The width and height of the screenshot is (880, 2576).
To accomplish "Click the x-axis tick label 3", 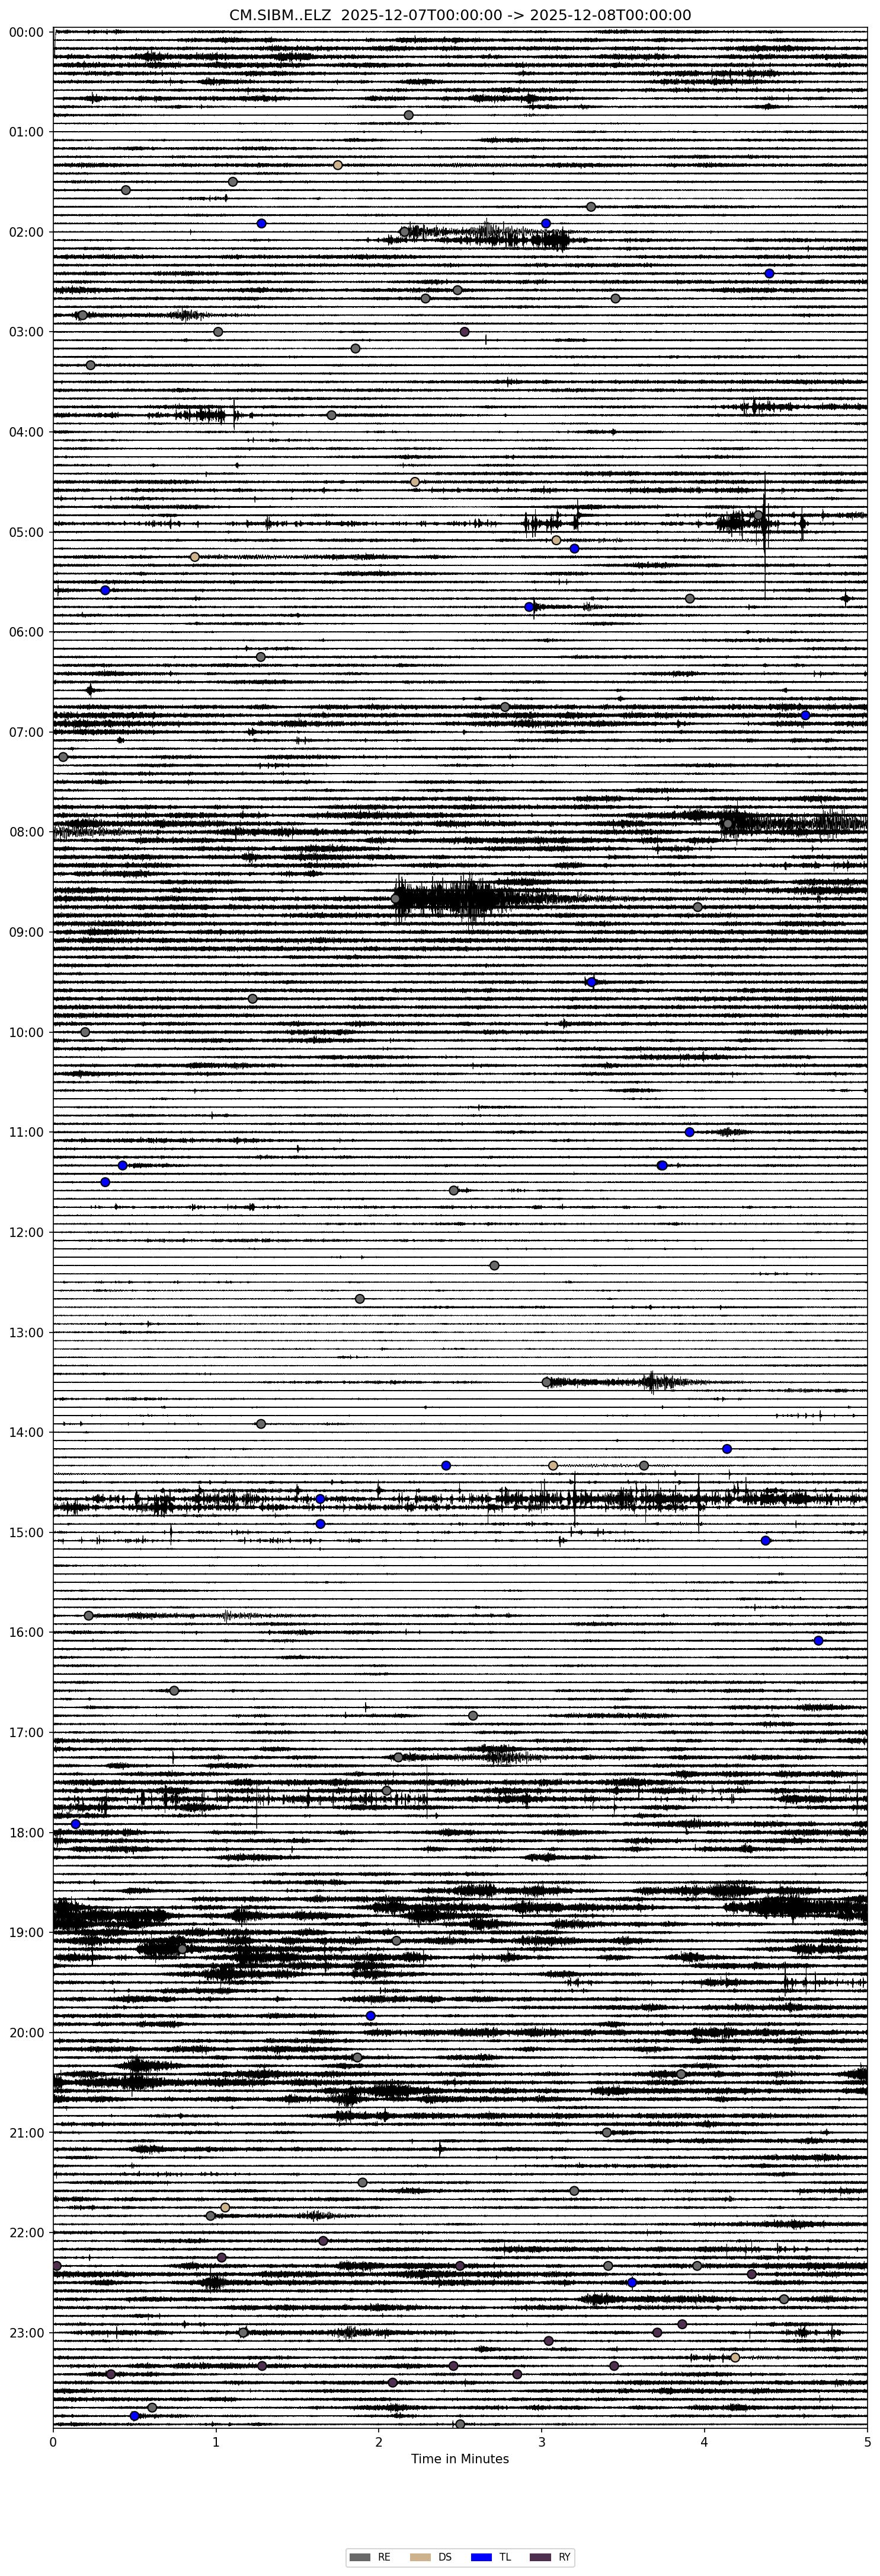I will [x=542, y=2441].
